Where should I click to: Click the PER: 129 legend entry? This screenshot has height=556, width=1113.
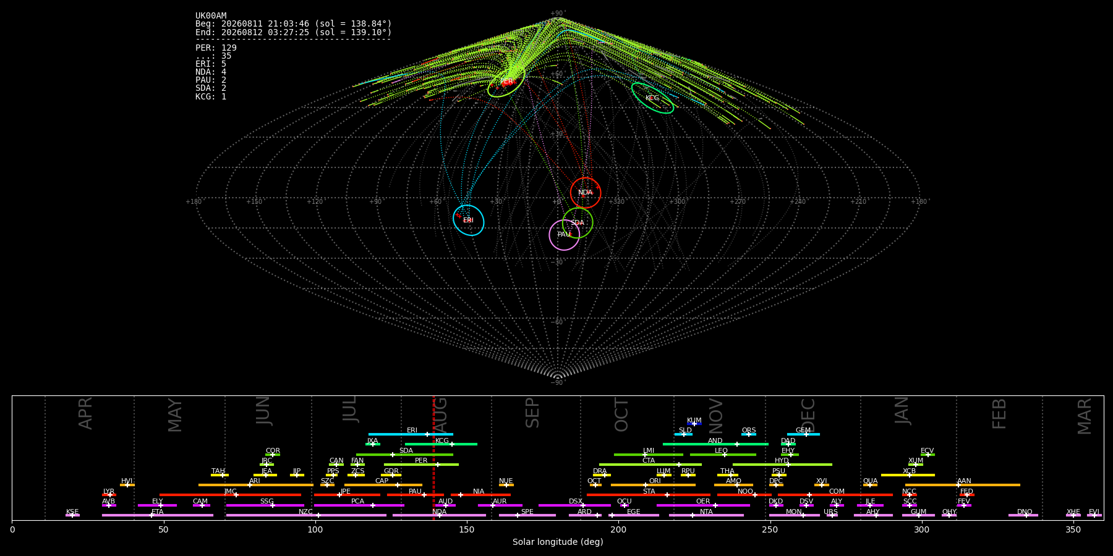216,48
